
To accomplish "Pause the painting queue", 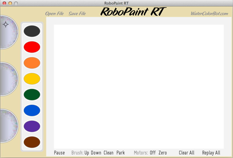I will (x=59, y=153).
